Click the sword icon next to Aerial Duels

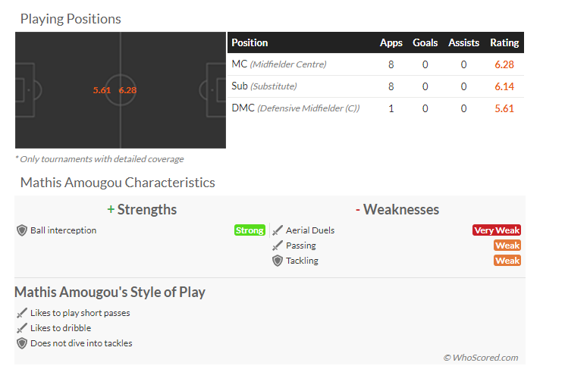tap(278, 230)
